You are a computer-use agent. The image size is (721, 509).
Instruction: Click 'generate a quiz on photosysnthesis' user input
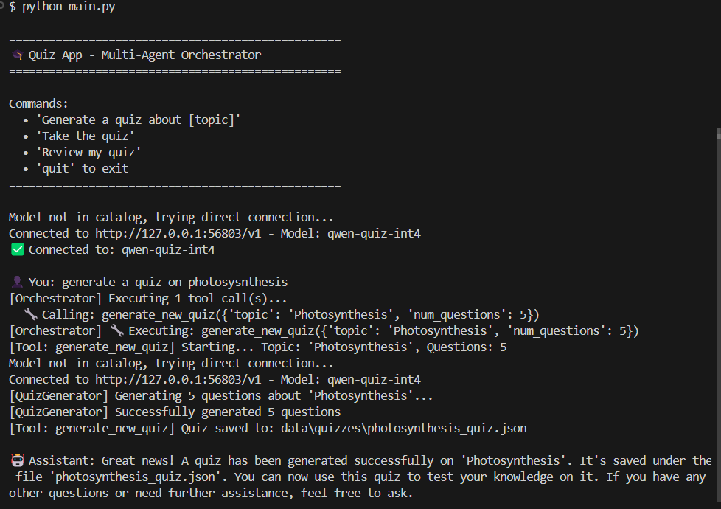[x=175, y=282]
